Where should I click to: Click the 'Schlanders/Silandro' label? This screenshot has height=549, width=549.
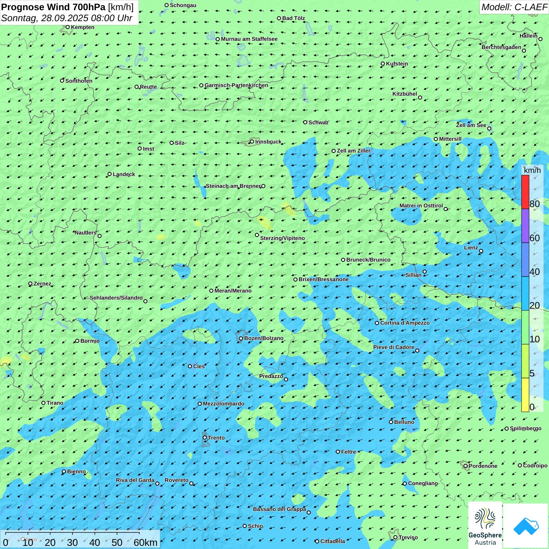[116, 298]
